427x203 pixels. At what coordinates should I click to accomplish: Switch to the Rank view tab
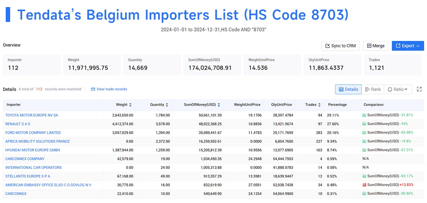(x=373, y=89)
